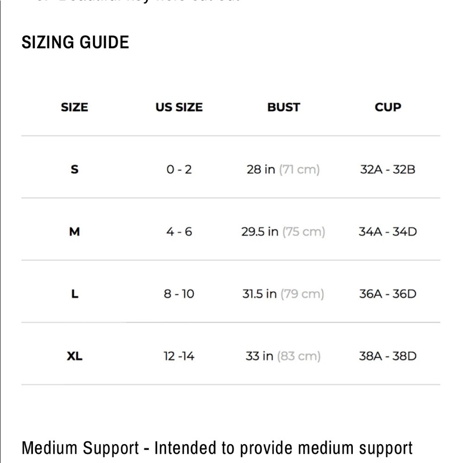Select the US SIZE column header
Viewport: 463px width, 463px height.
[179, 107]
